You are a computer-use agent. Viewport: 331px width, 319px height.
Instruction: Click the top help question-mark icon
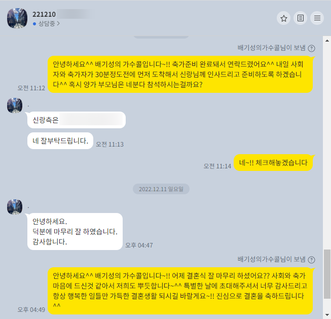[x=311, y=48]
